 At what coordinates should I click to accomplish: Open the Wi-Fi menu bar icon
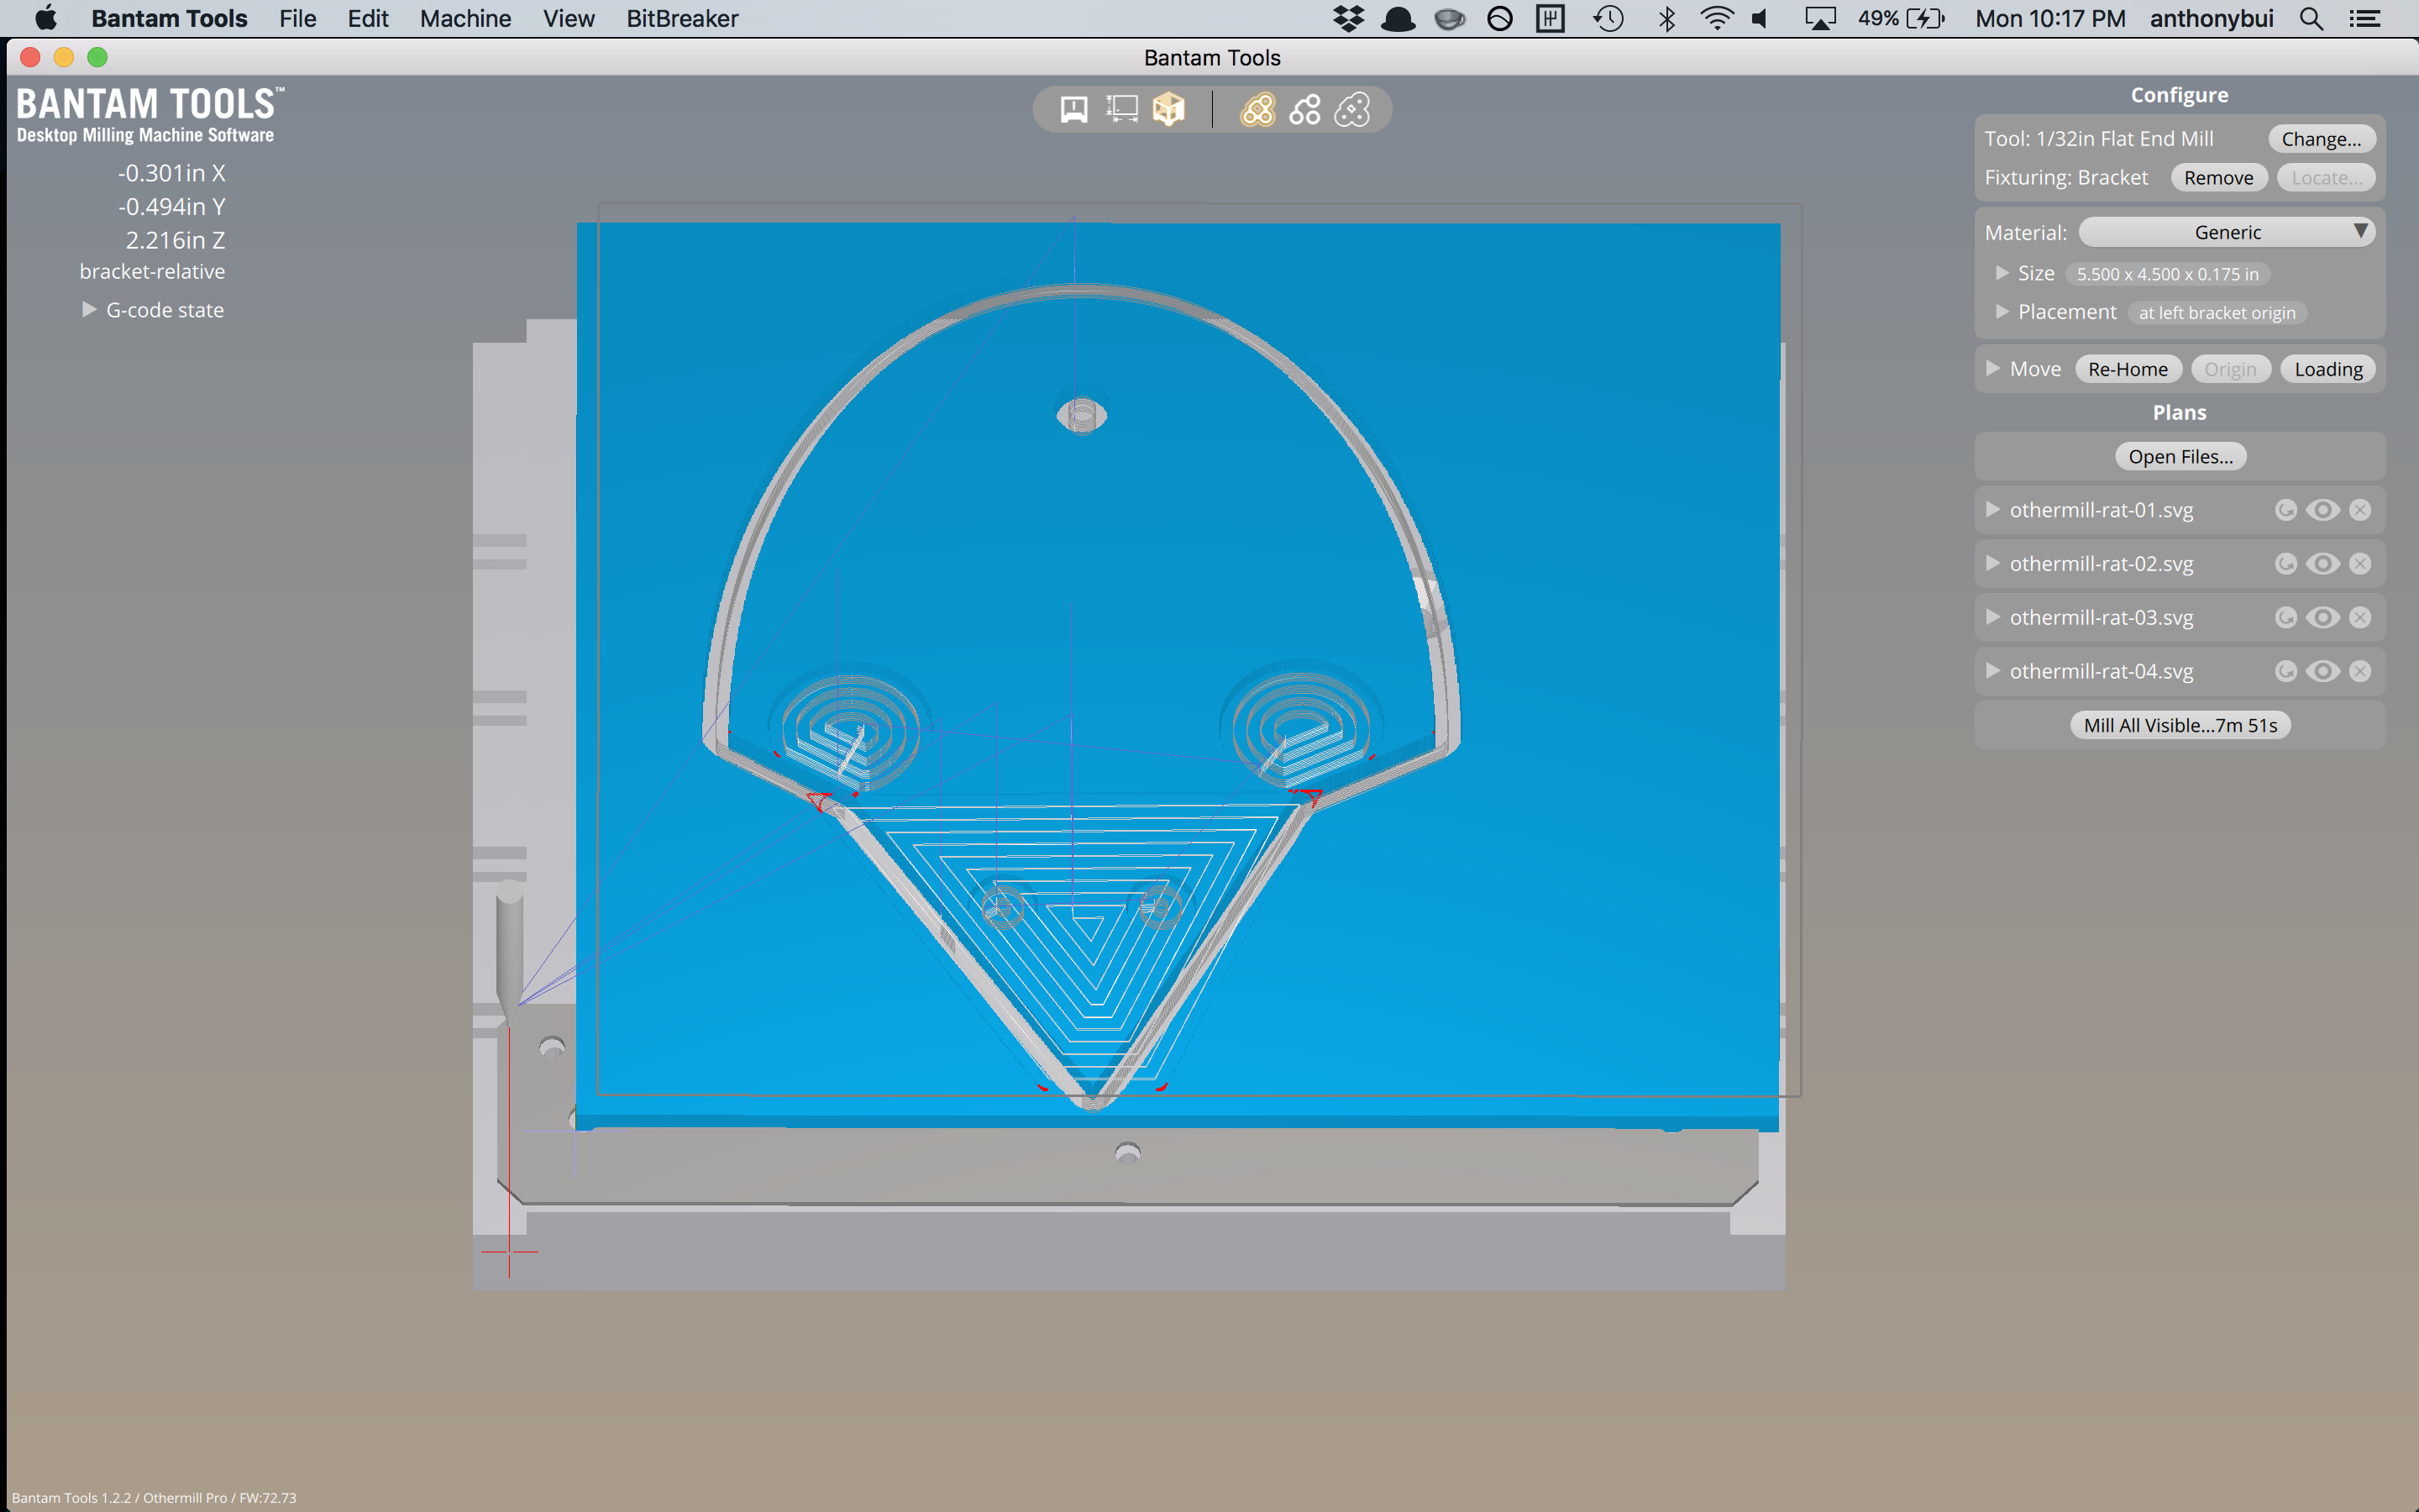pos(1716,18)
